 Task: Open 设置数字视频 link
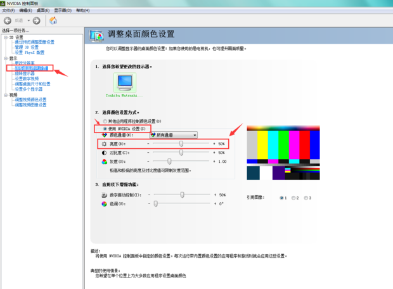point(27,79)
